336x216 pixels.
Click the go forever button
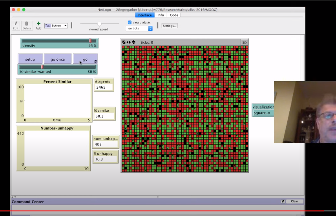(85, 59)
